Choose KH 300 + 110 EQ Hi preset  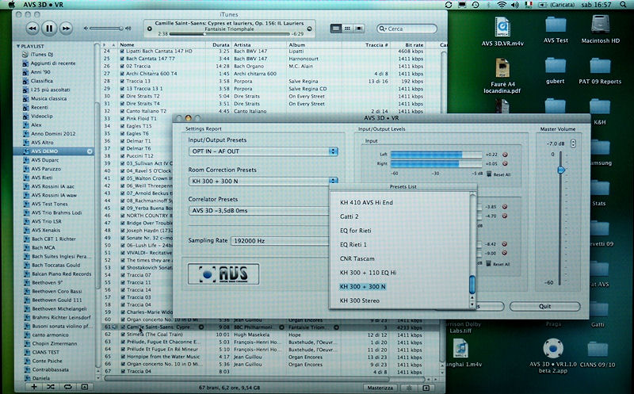click(x=368, y=273)
